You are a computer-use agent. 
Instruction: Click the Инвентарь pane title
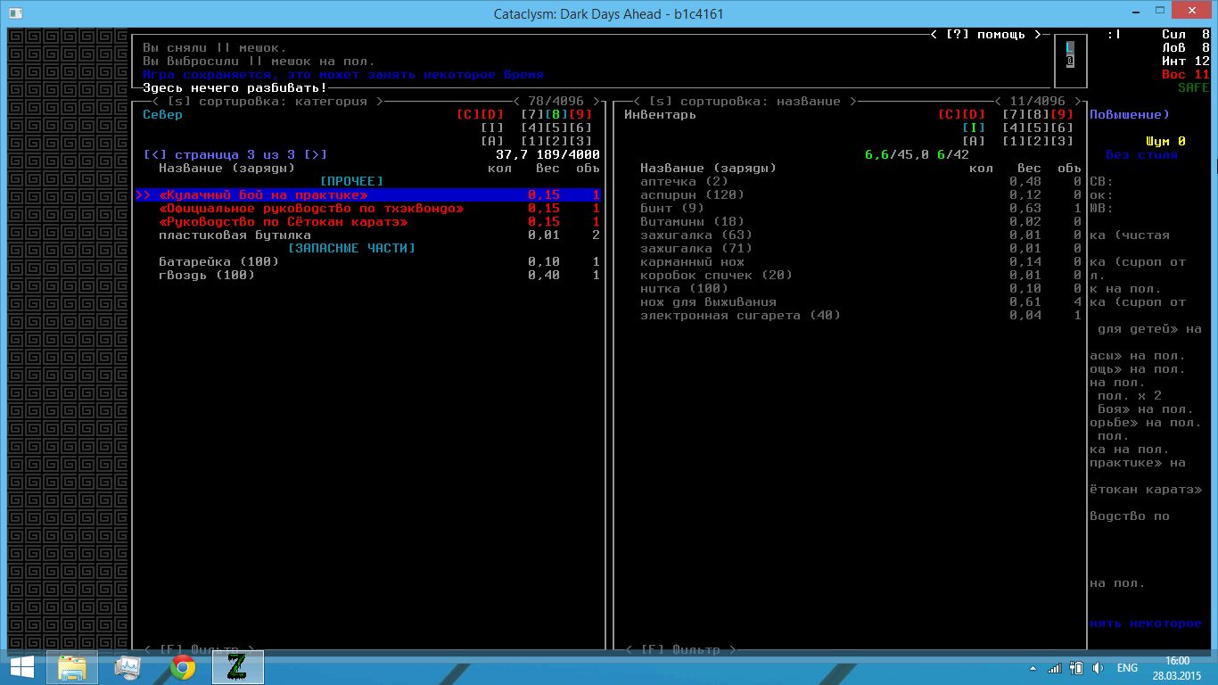660,115
